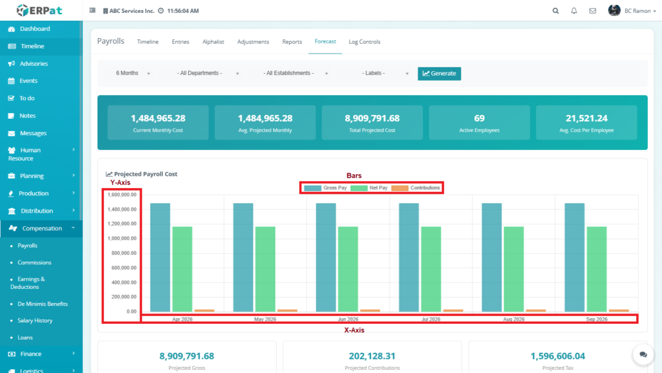Click the Apr 2026 Gross Pay bar
The image size is (662, 373).
coord(160,257)
